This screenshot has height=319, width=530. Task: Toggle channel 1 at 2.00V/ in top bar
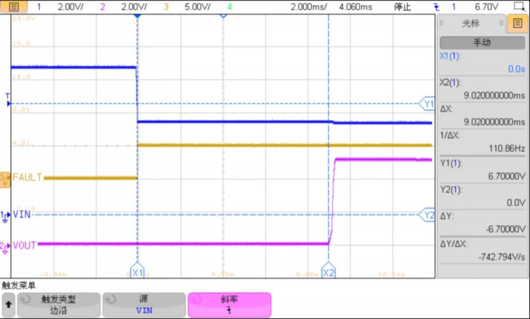[57, 7]
